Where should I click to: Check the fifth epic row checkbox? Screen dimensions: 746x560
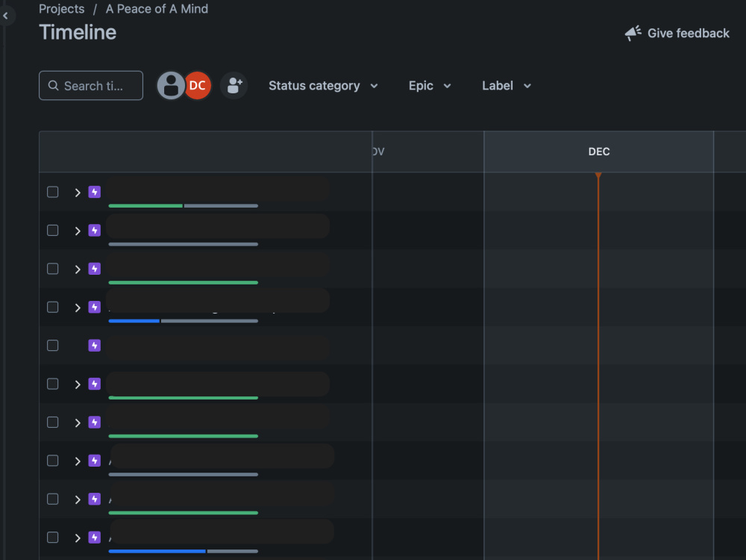[x=53, y=345]
